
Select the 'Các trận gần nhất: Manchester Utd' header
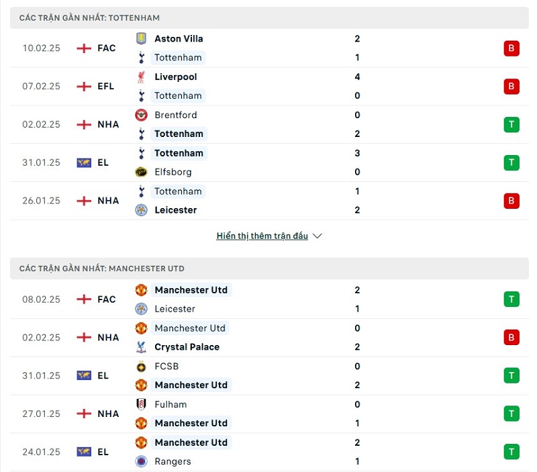[x=101, y=269]
